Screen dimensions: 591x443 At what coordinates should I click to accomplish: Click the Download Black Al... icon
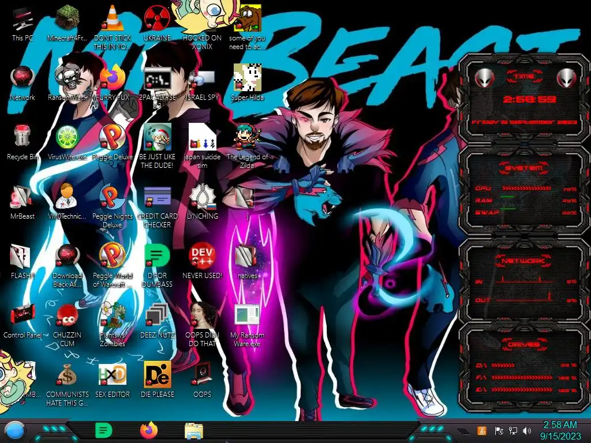[x=68, y=257]
